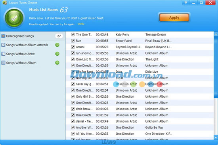
Task: Click One Direction- X F... album cell
Action: (x=159, y=134)
